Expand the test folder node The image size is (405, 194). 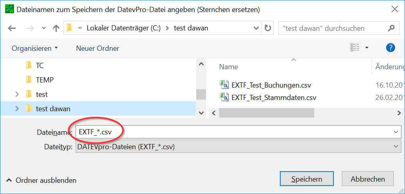point(17,94)
